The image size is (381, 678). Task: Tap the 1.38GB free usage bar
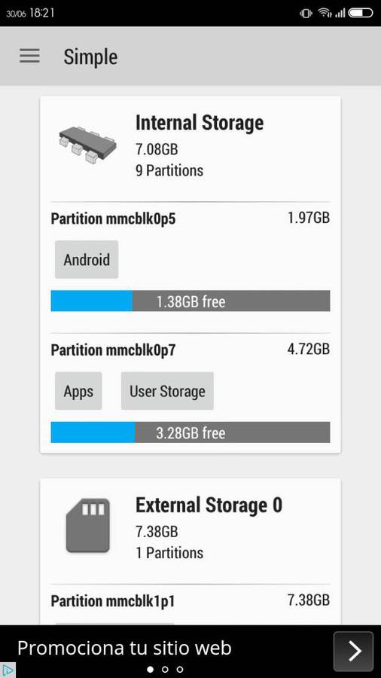190,301
